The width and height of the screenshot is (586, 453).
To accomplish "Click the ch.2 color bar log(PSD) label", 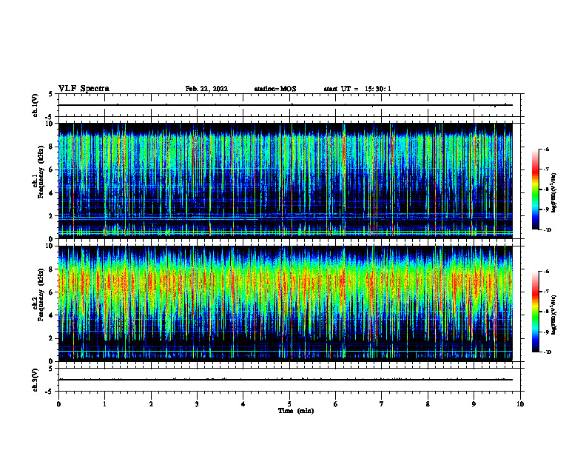I will 553,315.
